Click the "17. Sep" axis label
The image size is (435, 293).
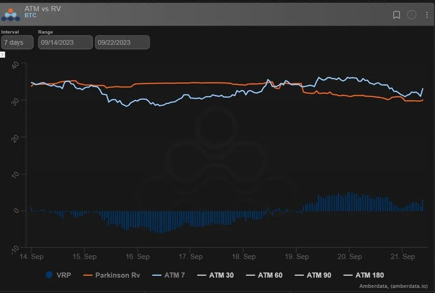tap(190, 257)
